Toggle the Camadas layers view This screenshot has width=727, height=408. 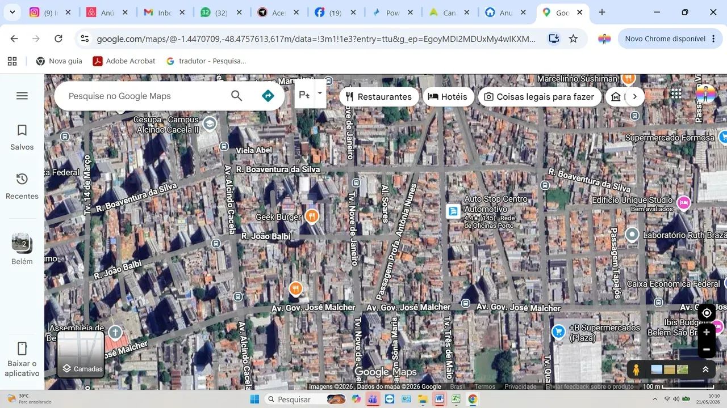pos(81,354)
